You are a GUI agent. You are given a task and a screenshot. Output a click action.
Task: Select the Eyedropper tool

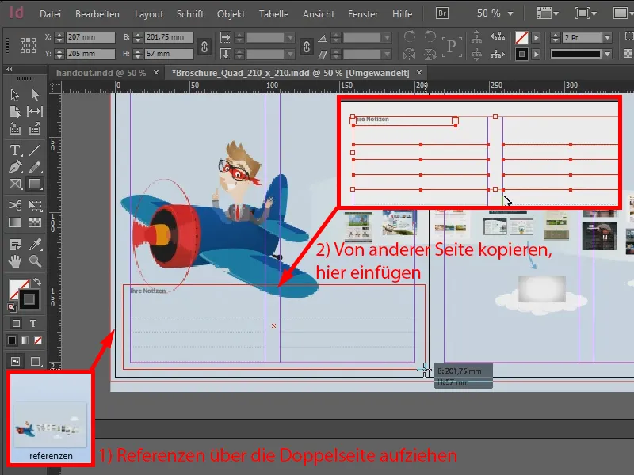click(35, 245)
